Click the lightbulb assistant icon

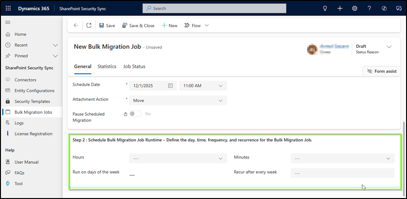[324, 8]
